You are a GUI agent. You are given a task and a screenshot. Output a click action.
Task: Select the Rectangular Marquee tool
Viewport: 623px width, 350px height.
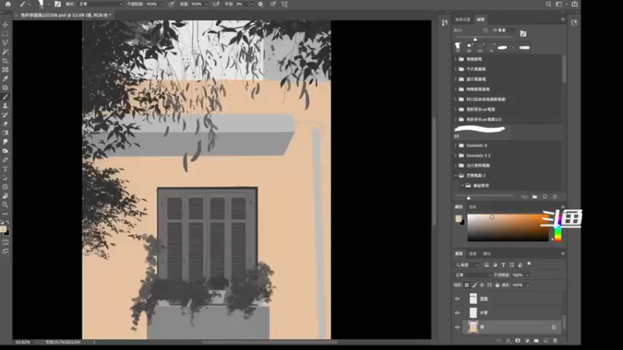coord(5,33)
